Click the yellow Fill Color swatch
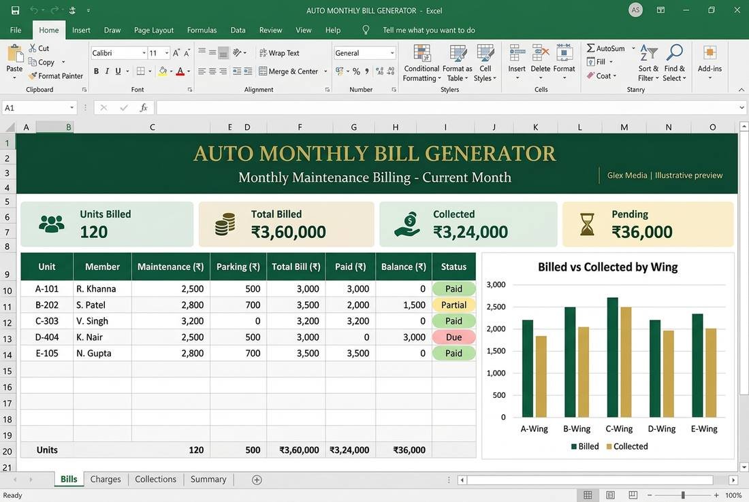The image size is (749, 502). click(x=163, y=71)
